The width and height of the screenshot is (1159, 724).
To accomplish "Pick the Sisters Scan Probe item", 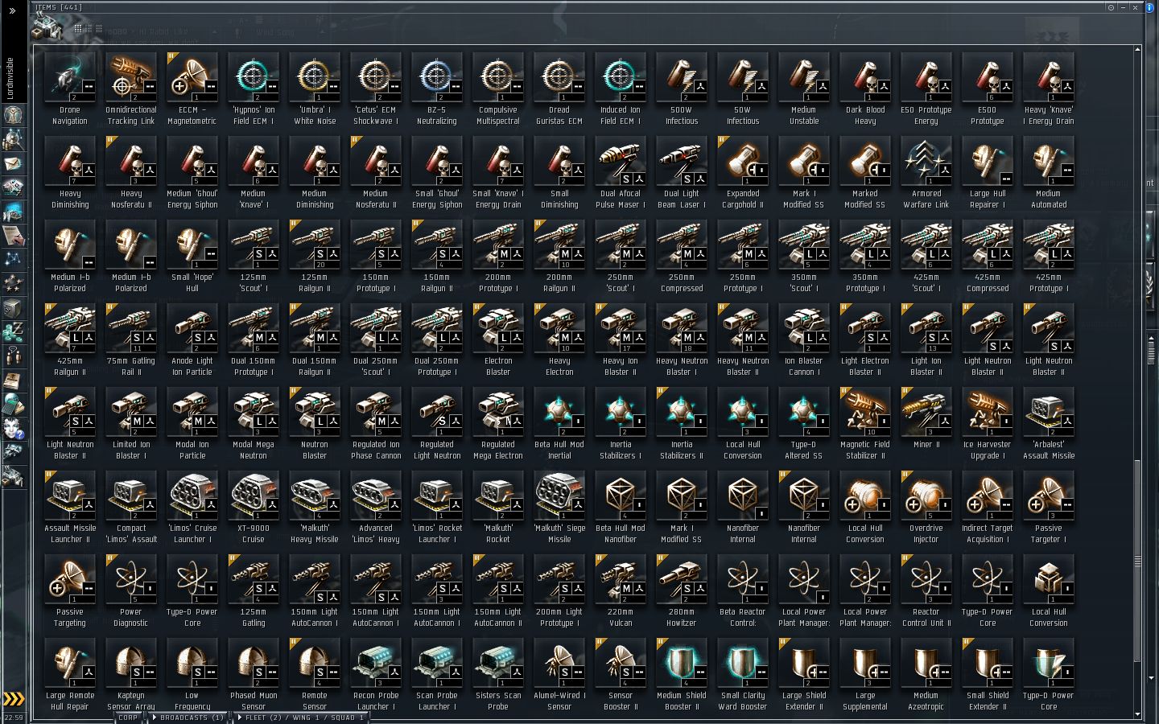I will coord(498,664).
